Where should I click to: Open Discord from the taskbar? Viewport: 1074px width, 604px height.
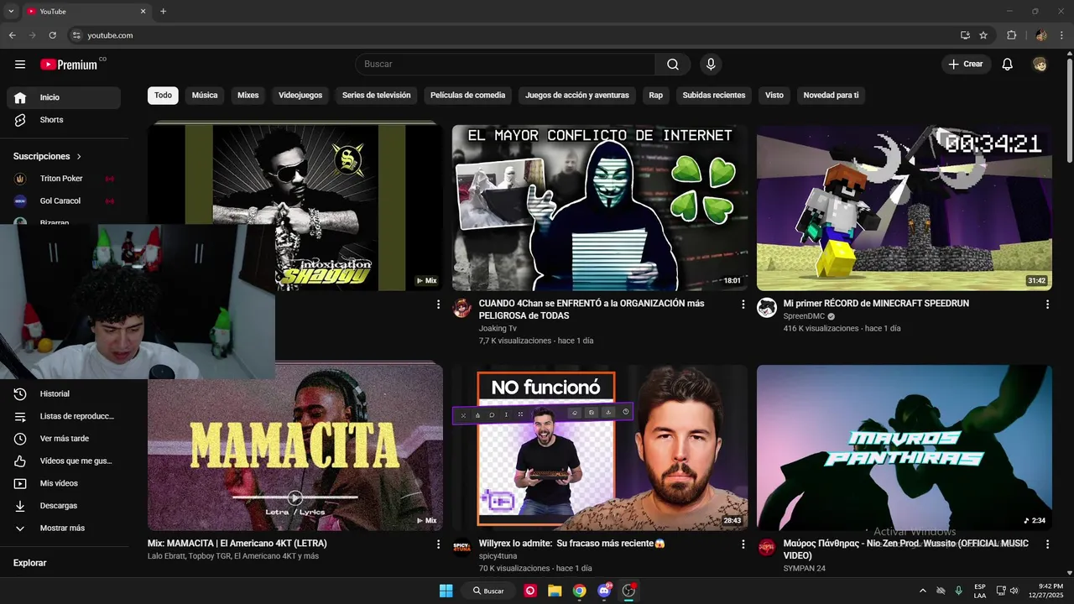[x=603, y=591]
